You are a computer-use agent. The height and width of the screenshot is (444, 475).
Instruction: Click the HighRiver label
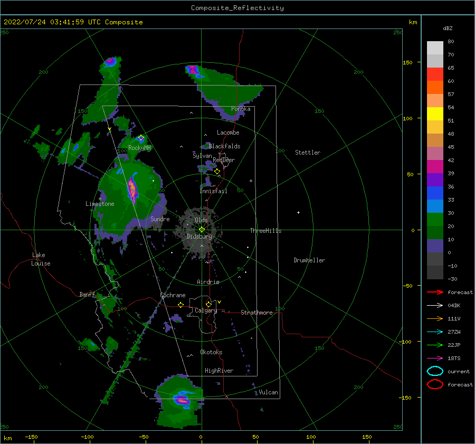pyautogui.click(x=219, y=371)
